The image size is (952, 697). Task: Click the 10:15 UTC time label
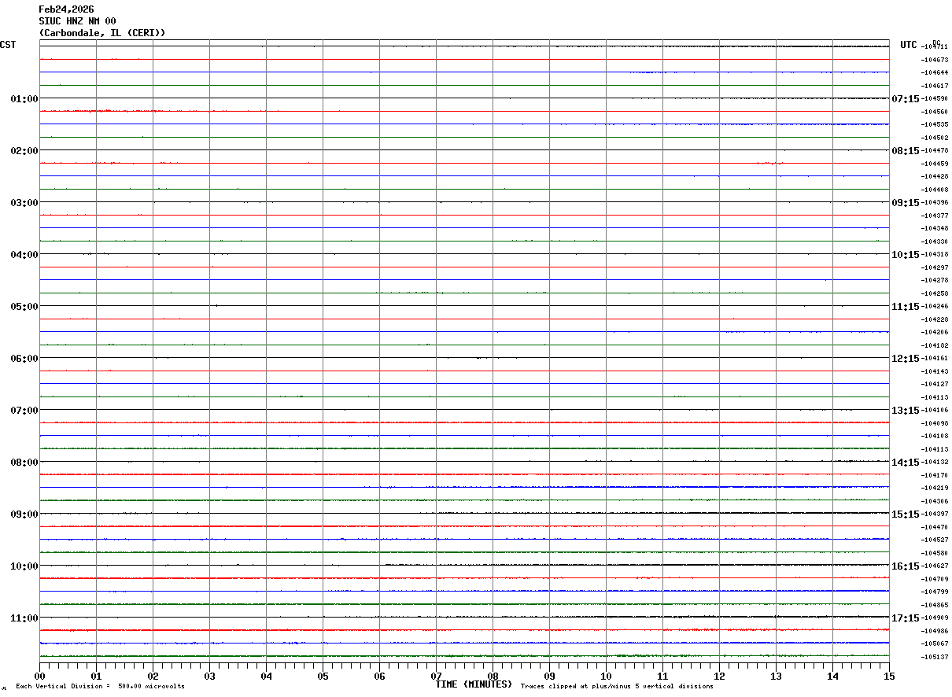point(905,255)
